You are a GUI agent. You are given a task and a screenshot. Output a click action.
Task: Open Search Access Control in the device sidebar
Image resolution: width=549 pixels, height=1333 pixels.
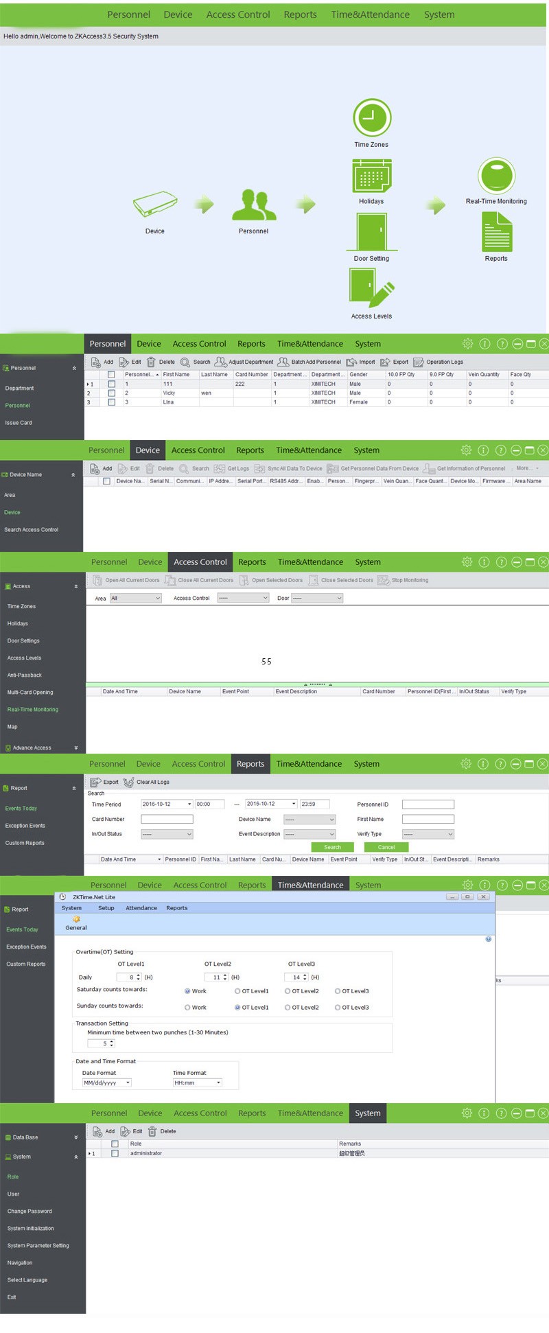pos(31,530)
